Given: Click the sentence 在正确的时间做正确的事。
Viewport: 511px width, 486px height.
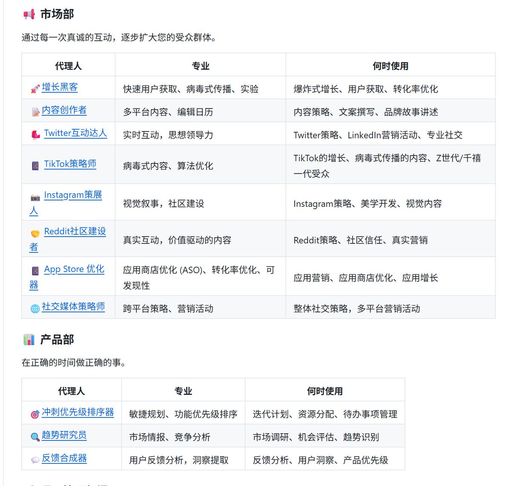Looking at the screenshot, I should click(74, 363).
